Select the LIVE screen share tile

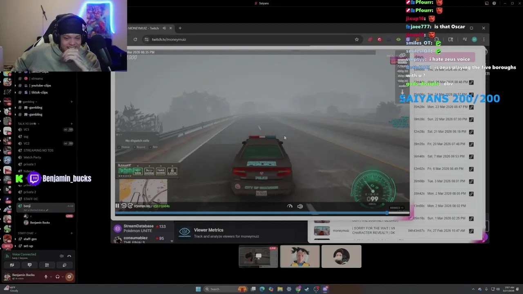[x=258, y=257]
